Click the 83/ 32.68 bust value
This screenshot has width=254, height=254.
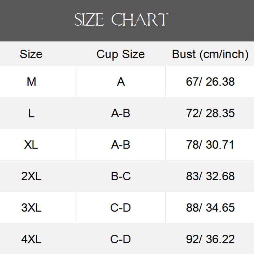pos(210,176)
